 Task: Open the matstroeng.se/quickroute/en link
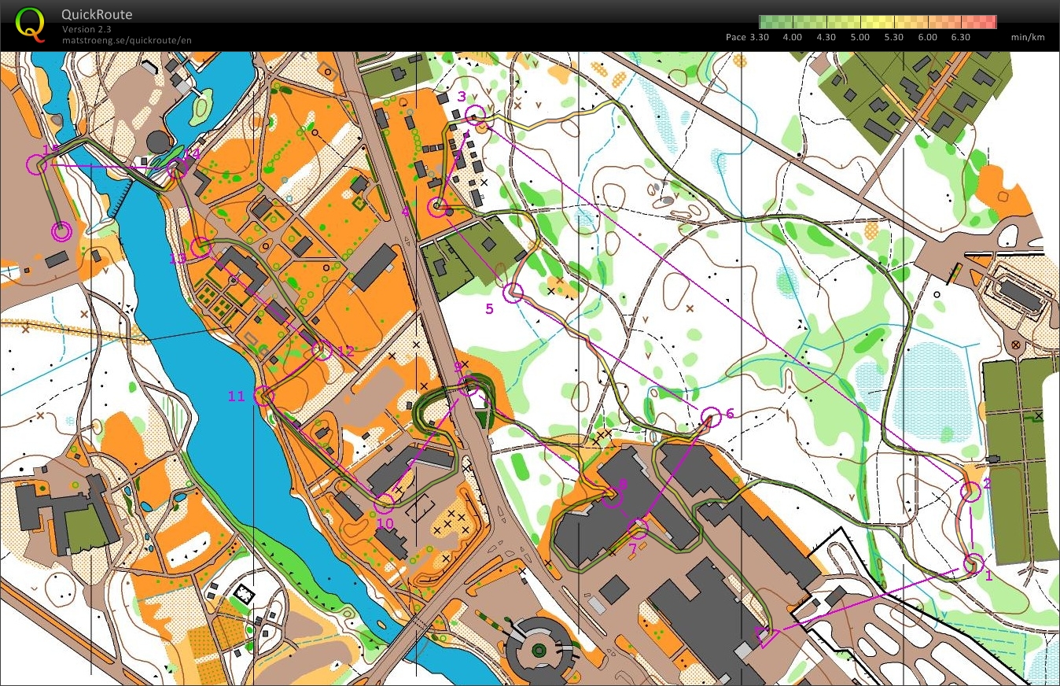tap(127, 39)
